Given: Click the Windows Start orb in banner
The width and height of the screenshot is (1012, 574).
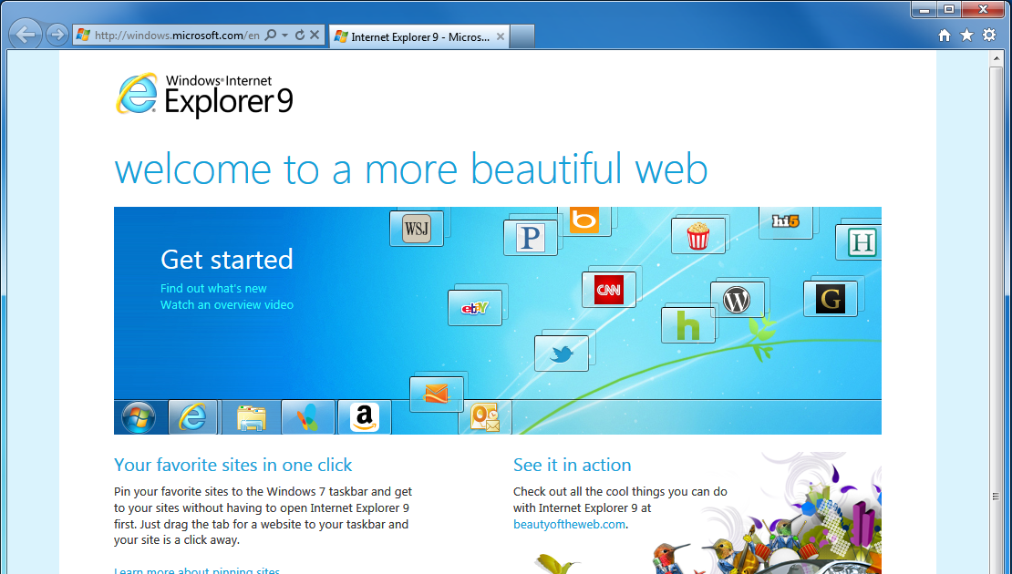Looking at the screenshot, I should pyautogui.click(x=139, y=417).
